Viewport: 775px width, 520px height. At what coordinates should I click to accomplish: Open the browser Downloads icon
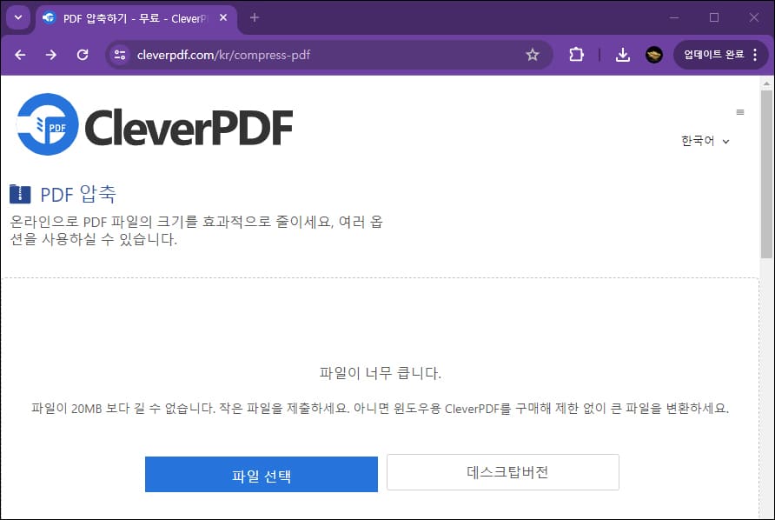click(622, 54)
